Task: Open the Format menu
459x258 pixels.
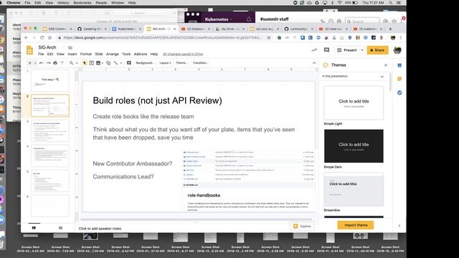Action: click(x=86, y=54)
